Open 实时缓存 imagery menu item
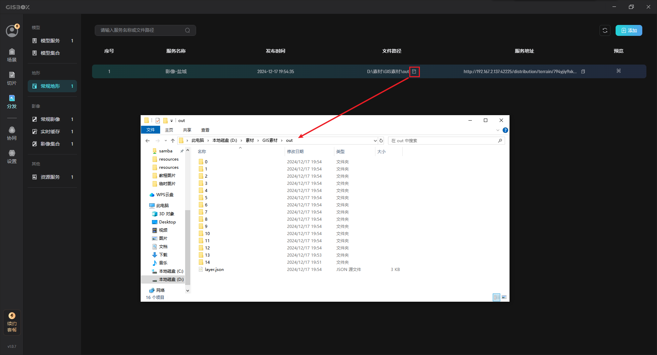 click(52, 132)
